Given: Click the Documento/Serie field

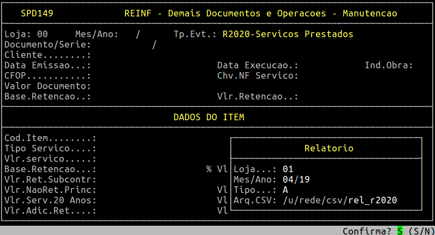Looking at the screenshot, I should pyautogui.click(x=126, y=45).
